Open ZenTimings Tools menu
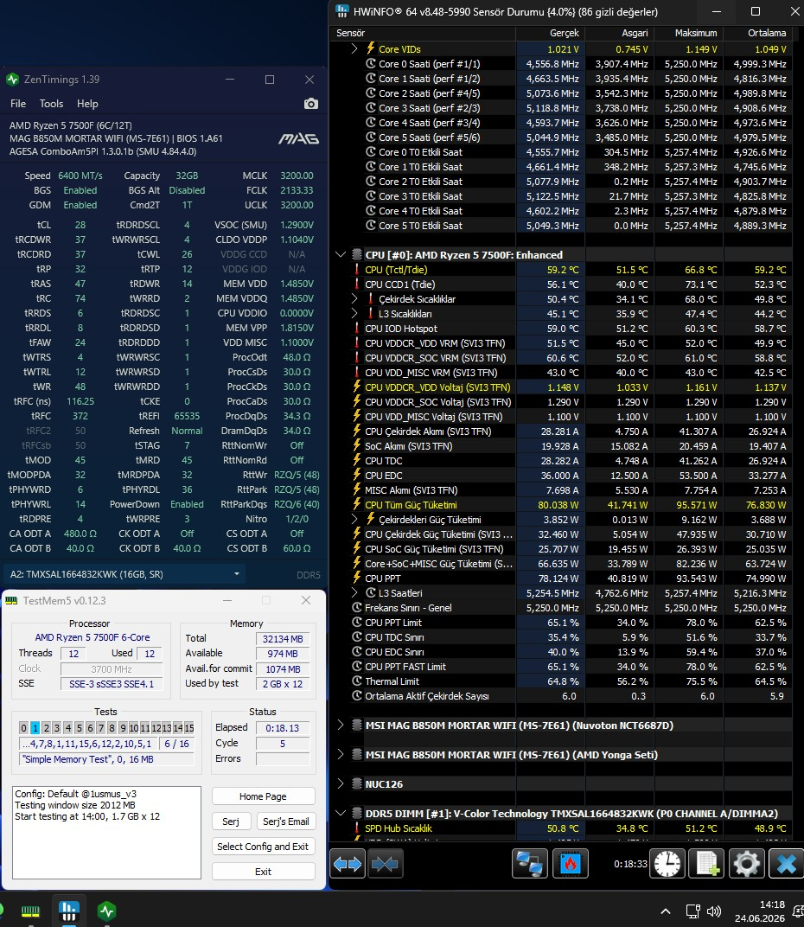 tap(51, 104)
